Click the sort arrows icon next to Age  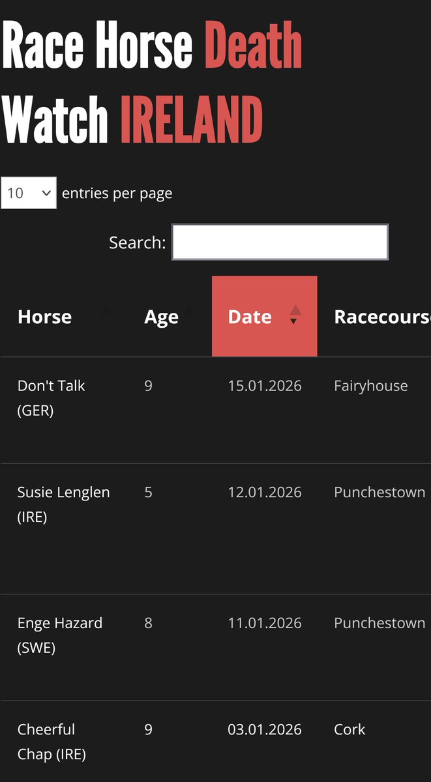coord(190,315)
